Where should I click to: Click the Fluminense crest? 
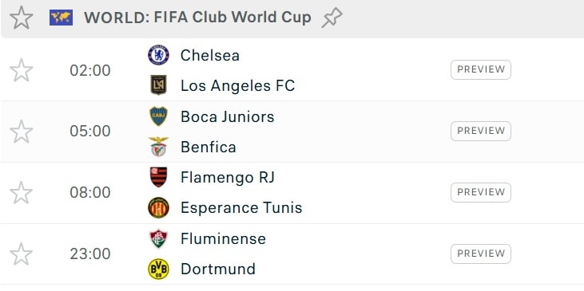pos(158,238)
